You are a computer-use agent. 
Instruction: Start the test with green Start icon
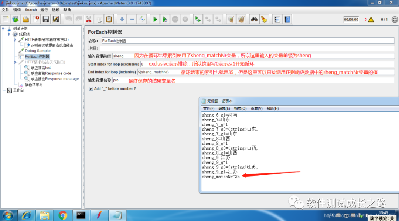[x=155, y=19]
